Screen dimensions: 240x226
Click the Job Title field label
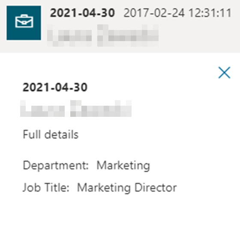click(x=46, y=187)
